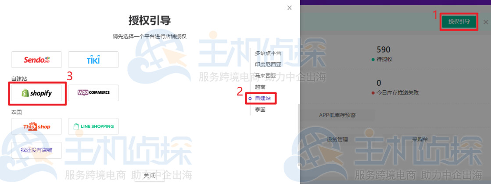Open APP低库存预警
The width and height of the screenshot is (491, 184).
tap(337, 115)
